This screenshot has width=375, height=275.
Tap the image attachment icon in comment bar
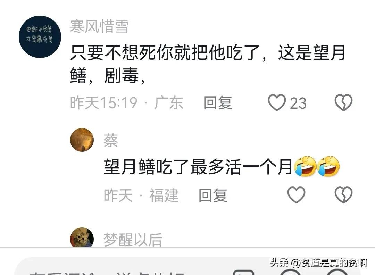tap(243, 272)
